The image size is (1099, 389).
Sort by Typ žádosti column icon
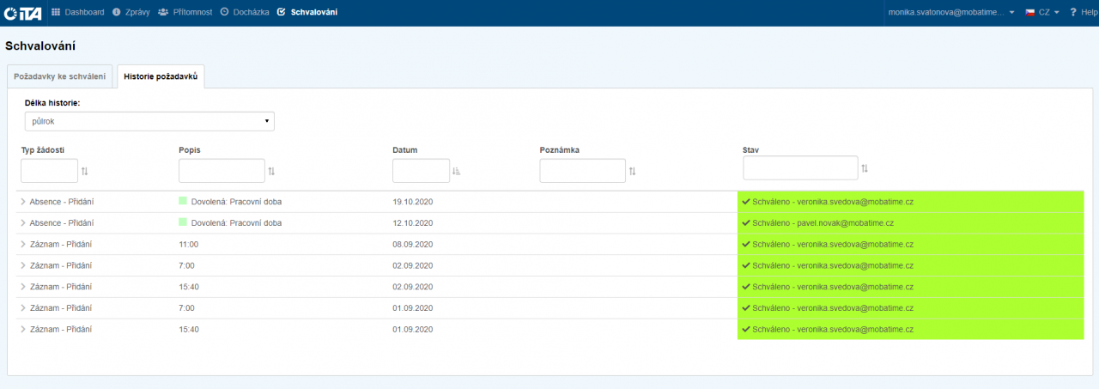coord(84,172)
